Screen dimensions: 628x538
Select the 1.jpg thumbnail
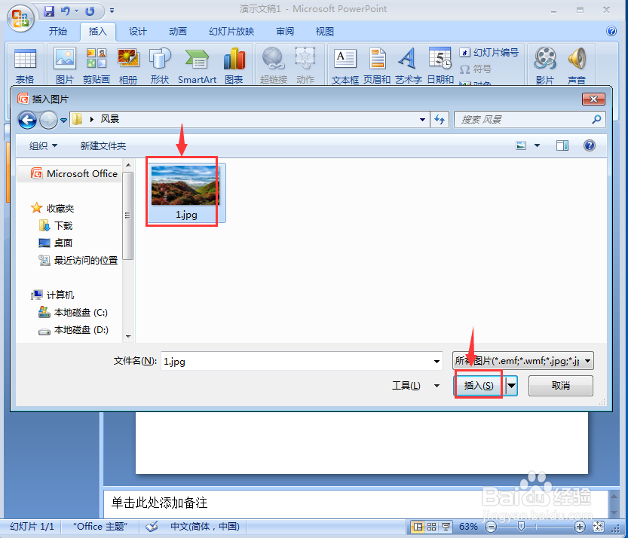coord(186,193)
